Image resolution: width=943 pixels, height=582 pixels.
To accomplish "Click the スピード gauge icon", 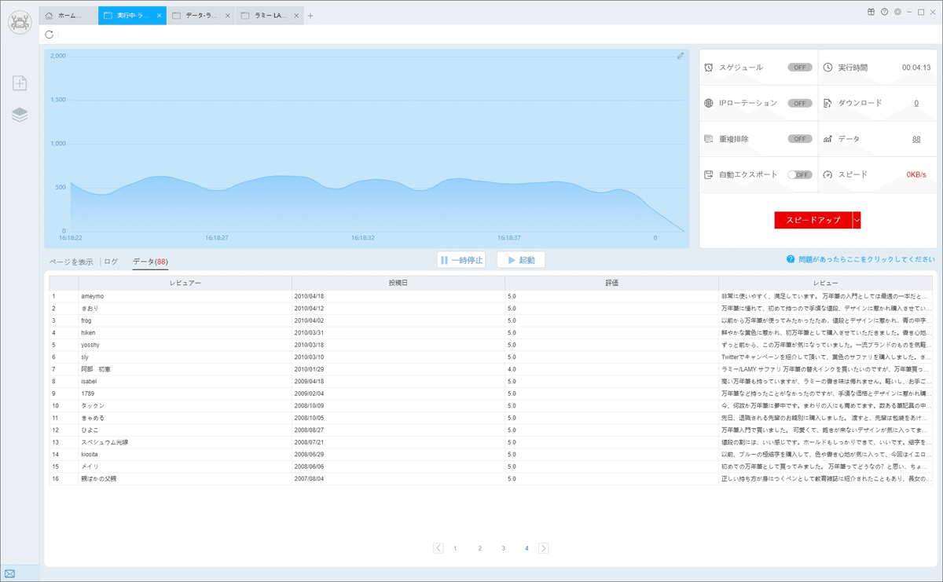I will tap(827, 174).
